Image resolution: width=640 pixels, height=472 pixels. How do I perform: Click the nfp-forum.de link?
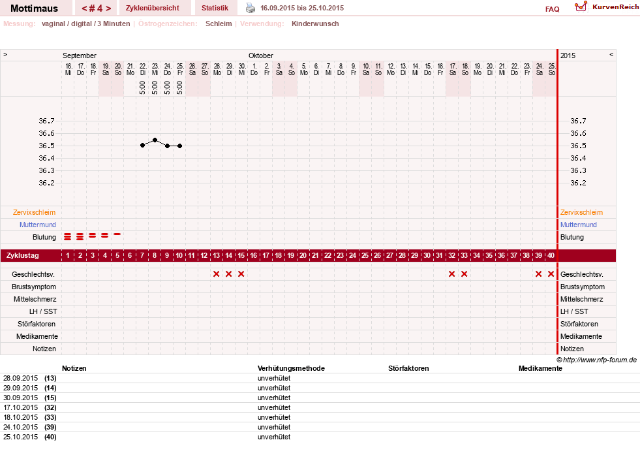[600, 360]
